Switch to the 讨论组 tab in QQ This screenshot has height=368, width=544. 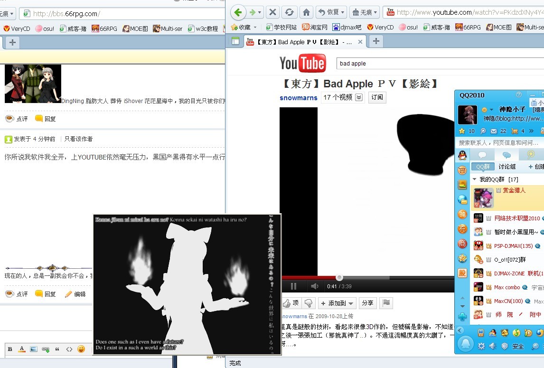(x=507, y=167)
